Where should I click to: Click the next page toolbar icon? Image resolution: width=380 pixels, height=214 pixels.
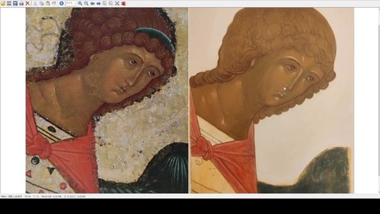point(111,4)
